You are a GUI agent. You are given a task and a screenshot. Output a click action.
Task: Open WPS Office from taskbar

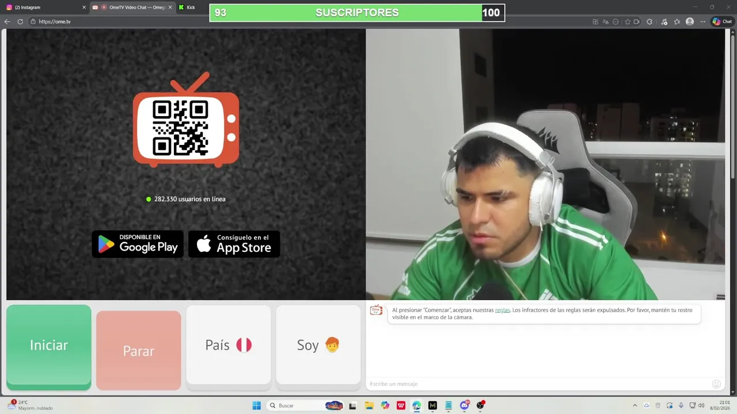(x=401, y=405)
